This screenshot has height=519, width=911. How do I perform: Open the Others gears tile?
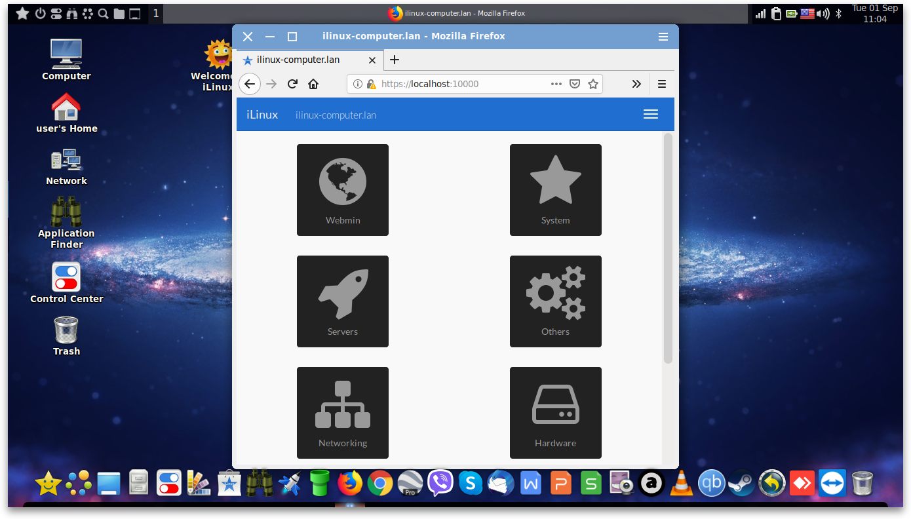tap(556, 301)
